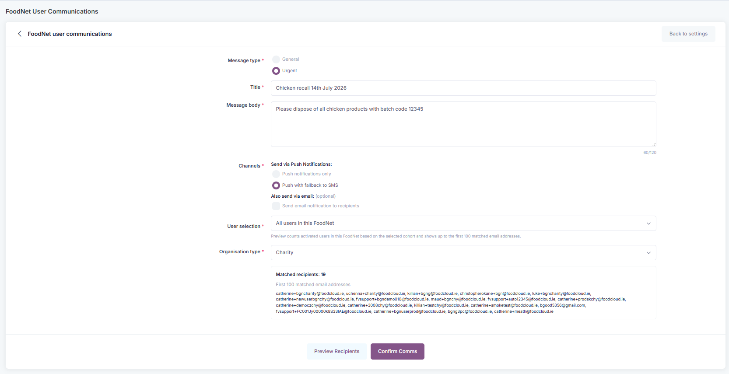Click the FoodNet user communications heading
The height and width of the screenshot is (374, 729).
coord(70,34)
